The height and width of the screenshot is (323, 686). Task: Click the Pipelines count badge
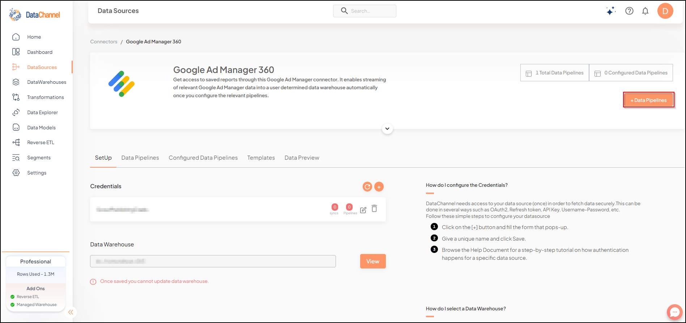349,207
